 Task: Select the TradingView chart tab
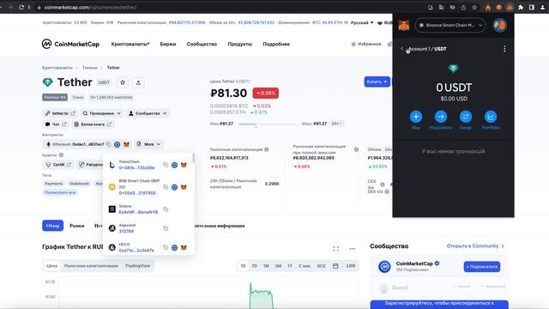click(137, 266)
